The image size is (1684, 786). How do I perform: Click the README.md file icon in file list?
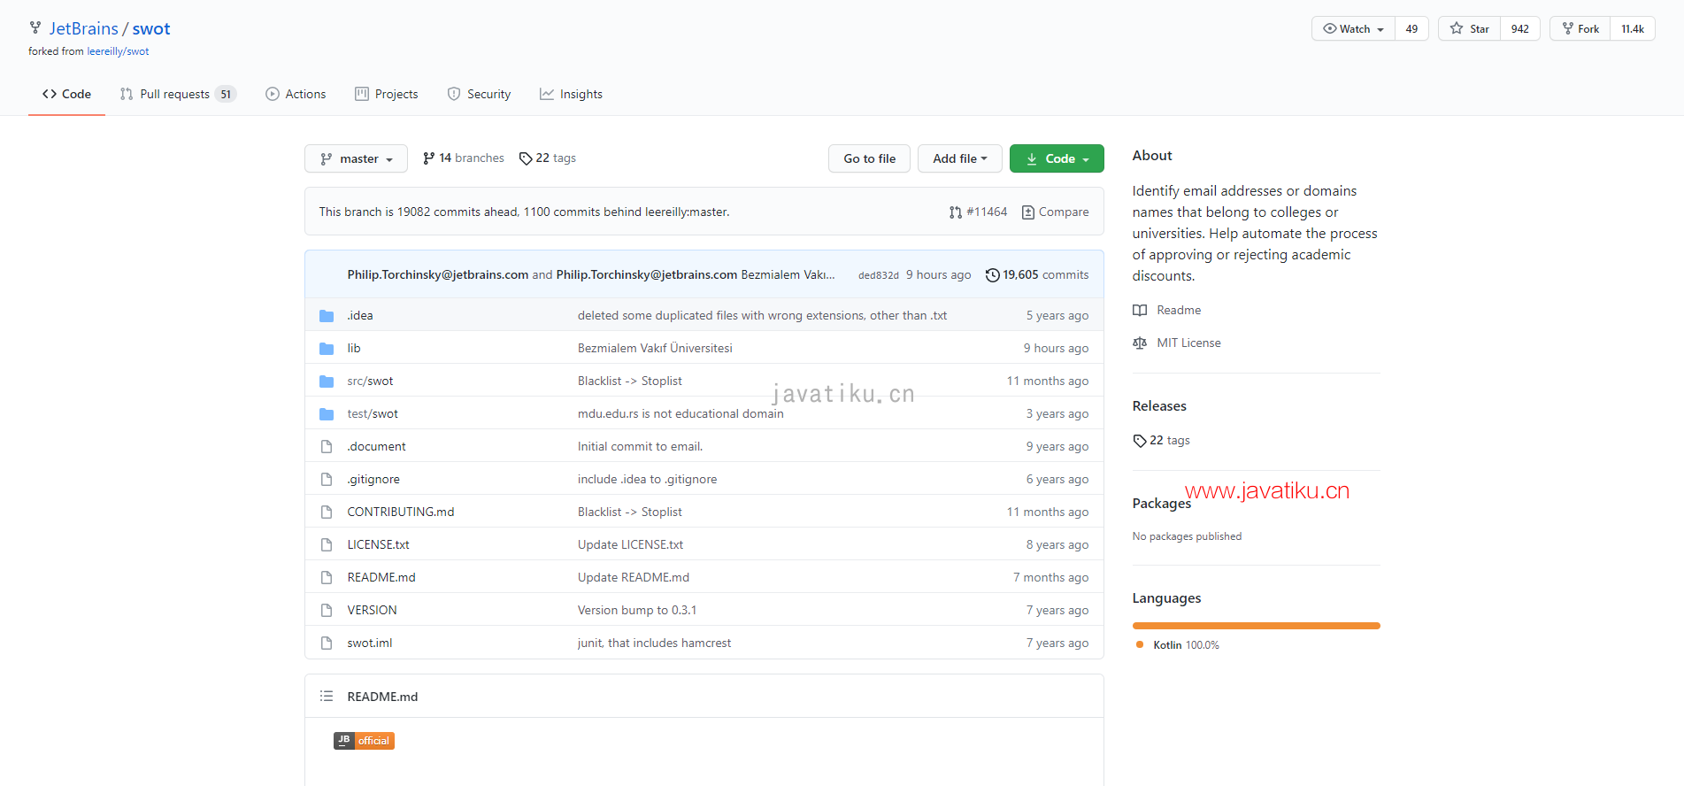pyautogui.click(x=327, y=578)
